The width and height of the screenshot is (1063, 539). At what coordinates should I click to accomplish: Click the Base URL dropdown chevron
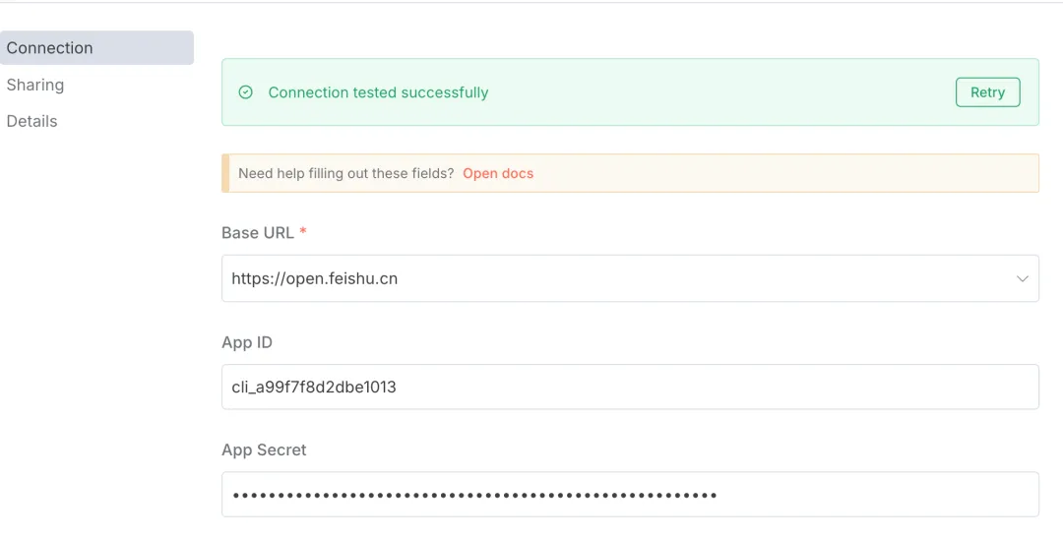point(1022,279)
